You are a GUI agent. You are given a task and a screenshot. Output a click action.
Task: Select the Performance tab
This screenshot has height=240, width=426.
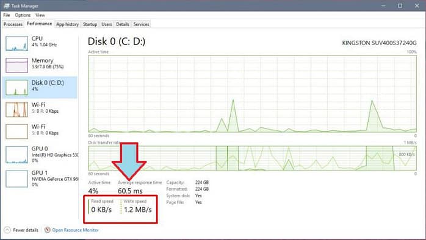(39, 24)
